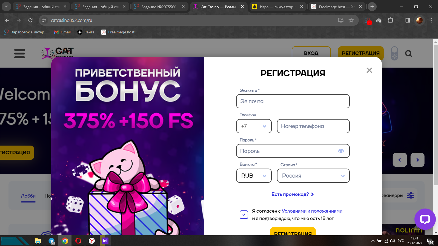Image resolution: width=438 pixels, height=246 pixels.
Task: Open the tab search dropdown arrow
Action: click(x=6, y=7)
